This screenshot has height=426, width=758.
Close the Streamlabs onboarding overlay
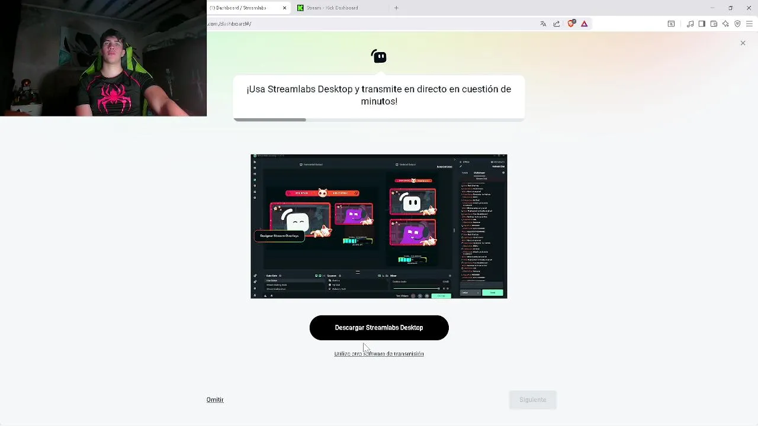(x=743, y=43)
